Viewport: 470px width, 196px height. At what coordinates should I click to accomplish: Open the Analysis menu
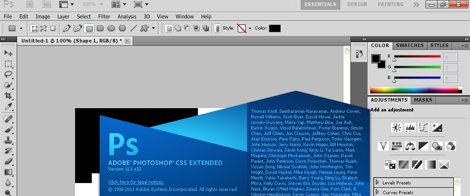coord(127,17)
